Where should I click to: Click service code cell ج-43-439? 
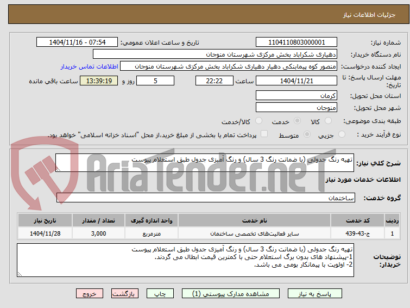click(x=357, y=233)
